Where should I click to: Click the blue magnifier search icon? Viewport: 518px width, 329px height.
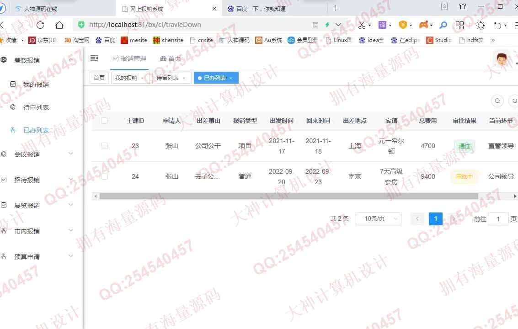[443, 25]
